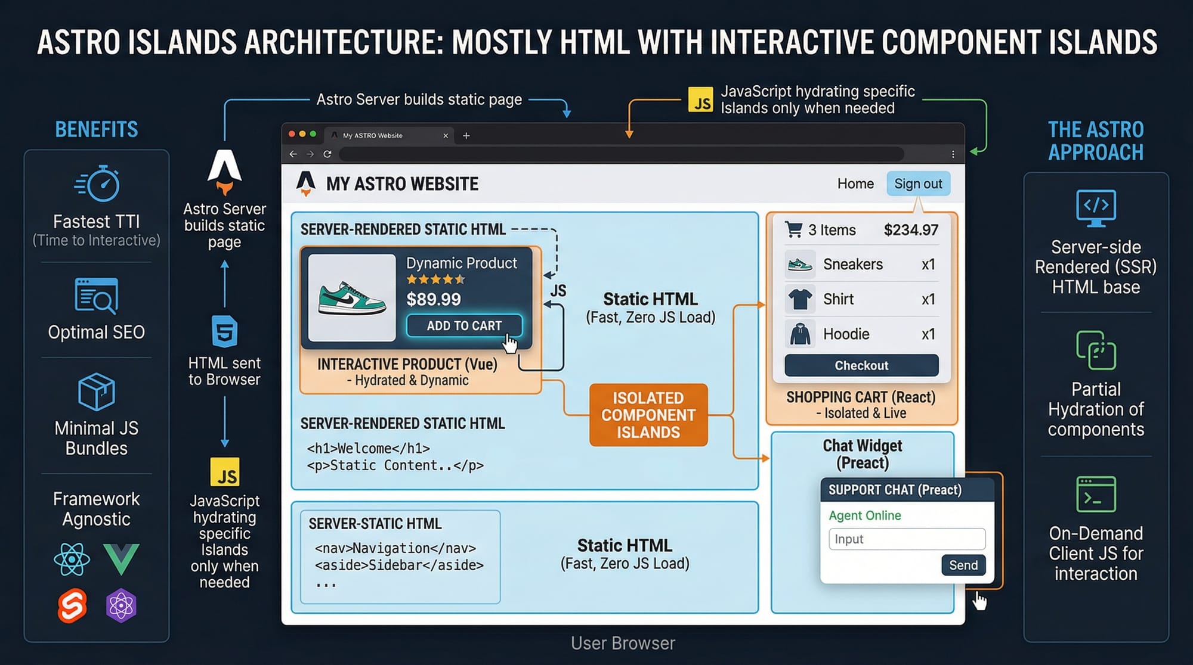Click the browser refresh icon

tap(327, 154)
